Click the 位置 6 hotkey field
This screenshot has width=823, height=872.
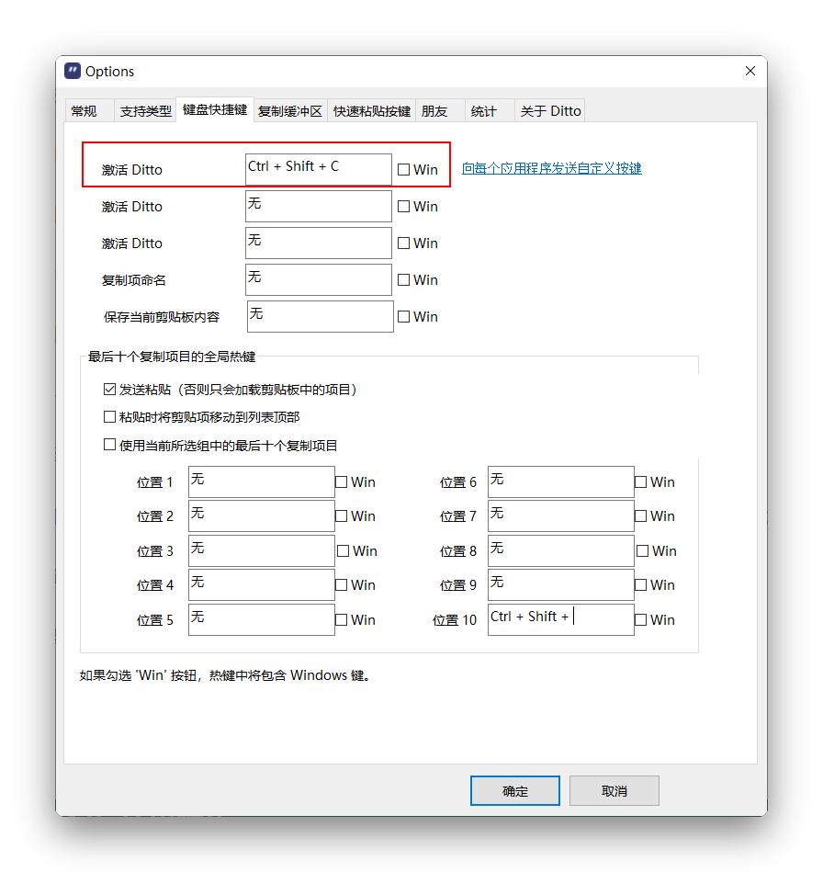561,482
